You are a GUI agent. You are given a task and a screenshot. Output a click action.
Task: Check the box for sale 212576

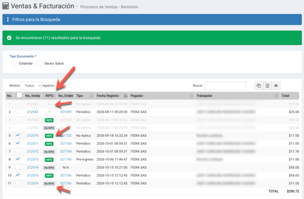[x=18, y=183]
